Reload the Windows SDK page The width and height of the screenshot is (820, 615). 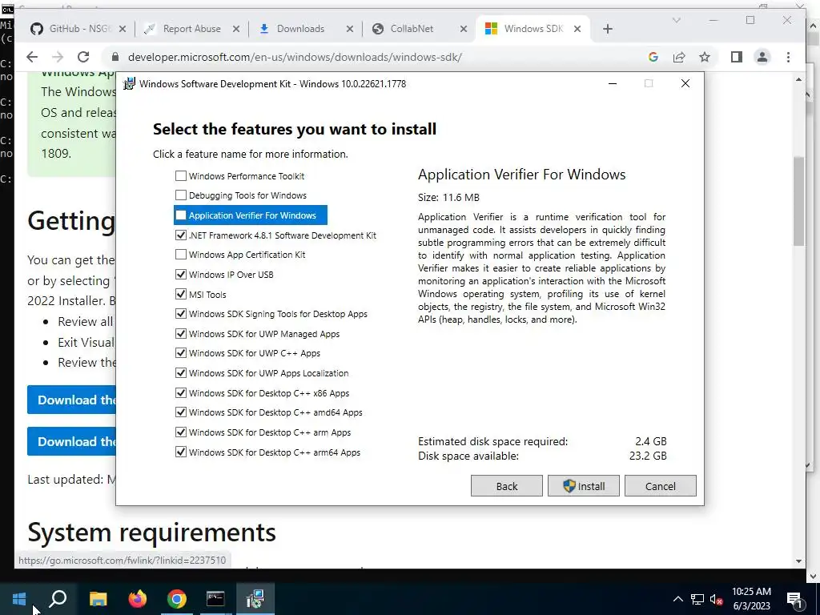pyautogui.click(x=83, y=57)
